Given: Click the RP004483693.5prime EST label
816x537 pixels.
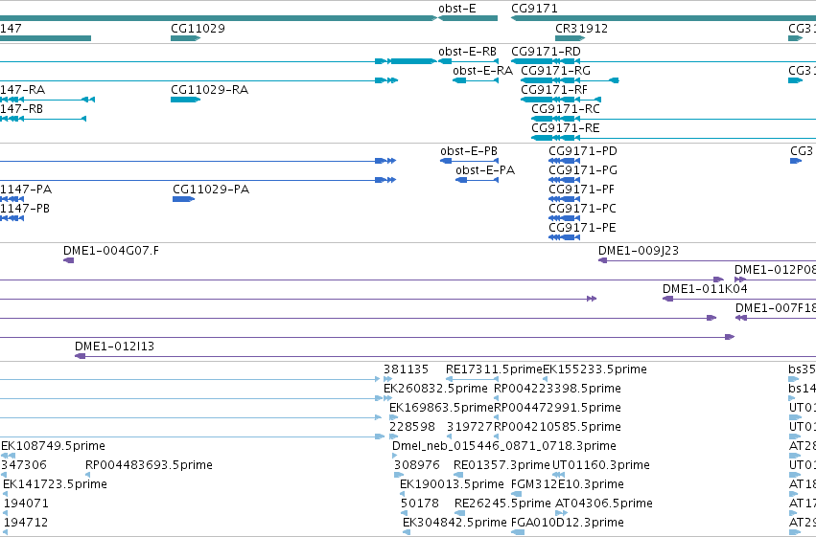Looking at the screenshot, I should [149, 466].
